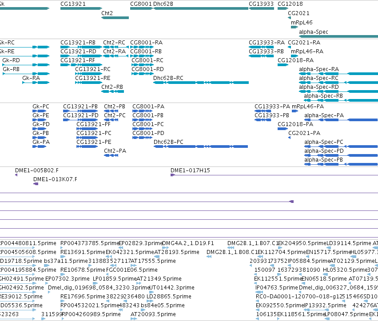Image resolution: width=378 pixels, height=321 pixels.
Task: Select the Gk-PA protein label
Action: [x=41, y=142]
